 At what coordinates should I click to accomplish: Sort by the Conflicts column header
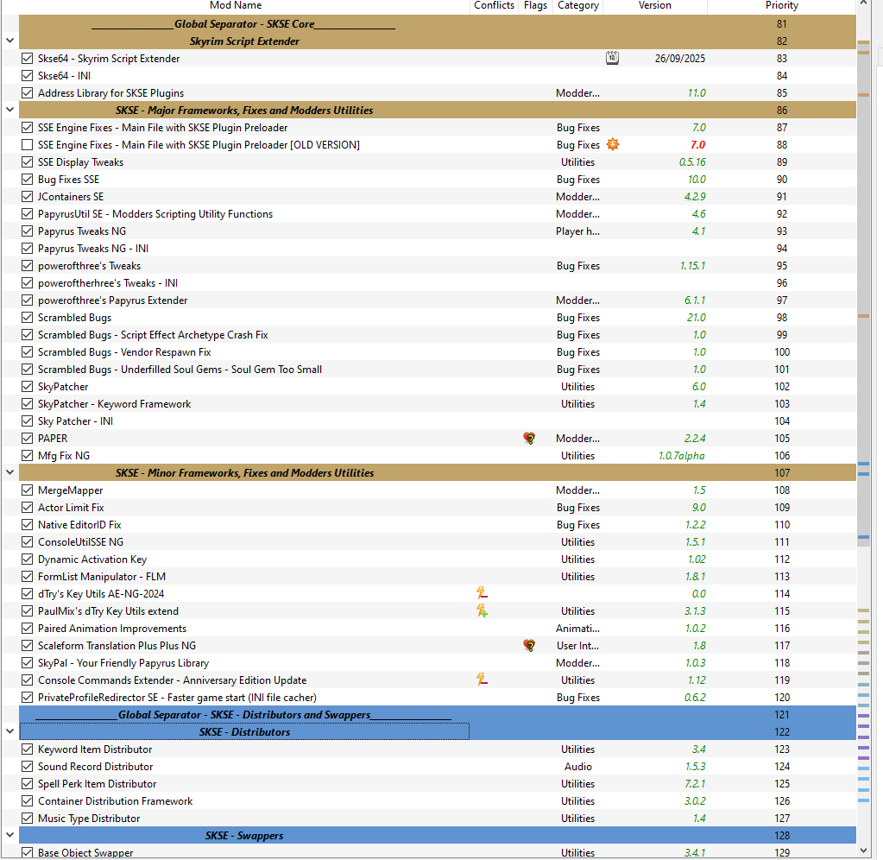494,6
